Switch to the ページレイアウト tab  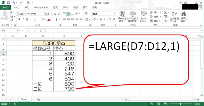41,8
